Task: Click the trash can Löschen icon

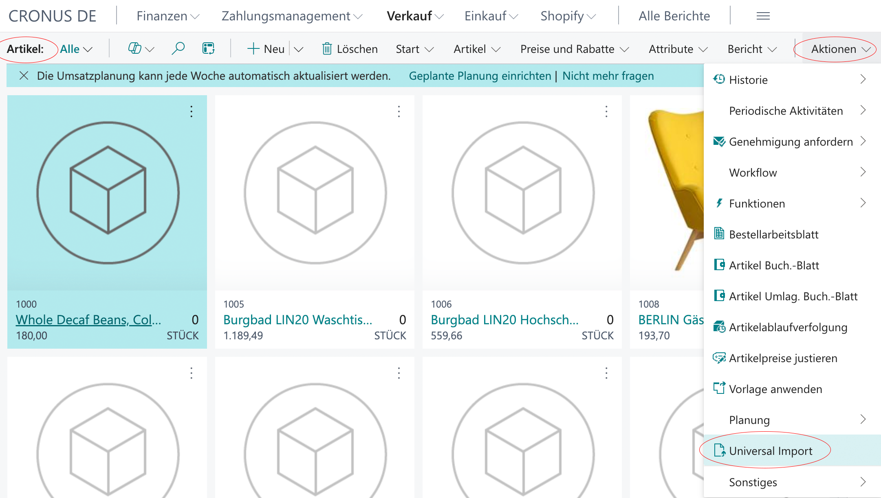Action: (x=327, y=49)
